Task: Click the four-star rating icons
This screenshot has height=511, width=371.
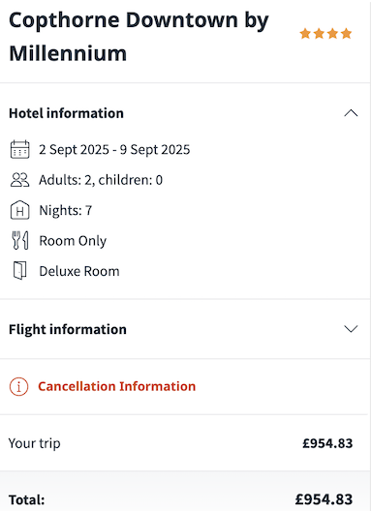Action: coord(325,34)
